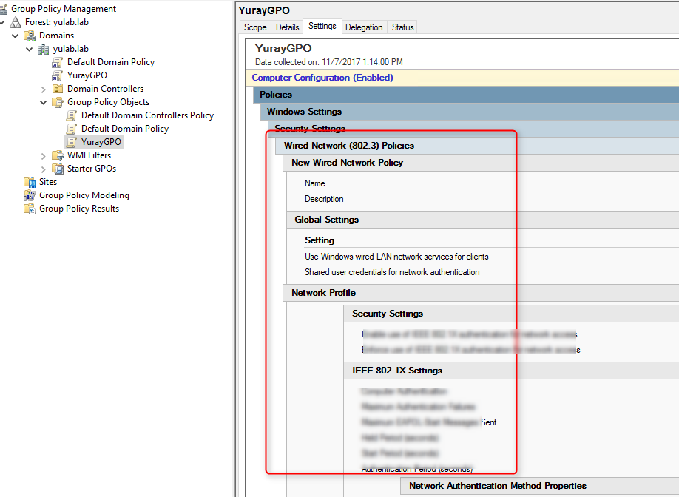Click the yulab.lab domain icon
679x497 pixels.
44,49
